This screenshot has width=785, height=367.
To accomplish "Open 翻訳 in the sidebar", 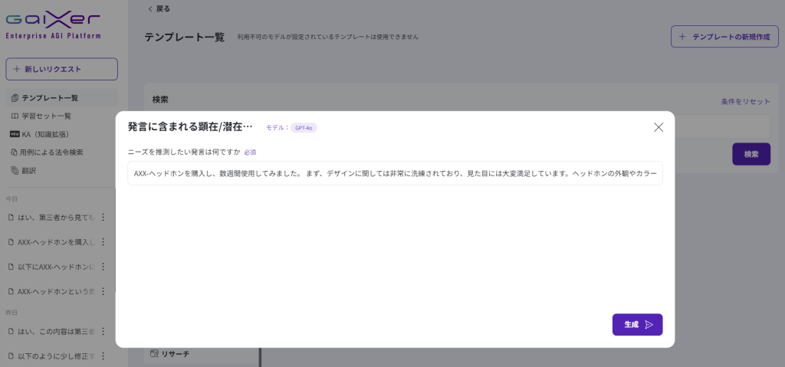I will (29, 170).
